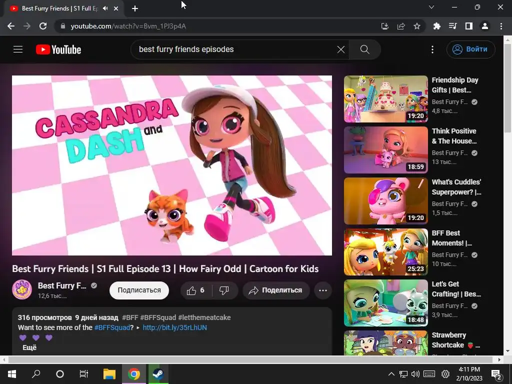Click What's Cuddles' Superpower title

(x=456, y=187)
